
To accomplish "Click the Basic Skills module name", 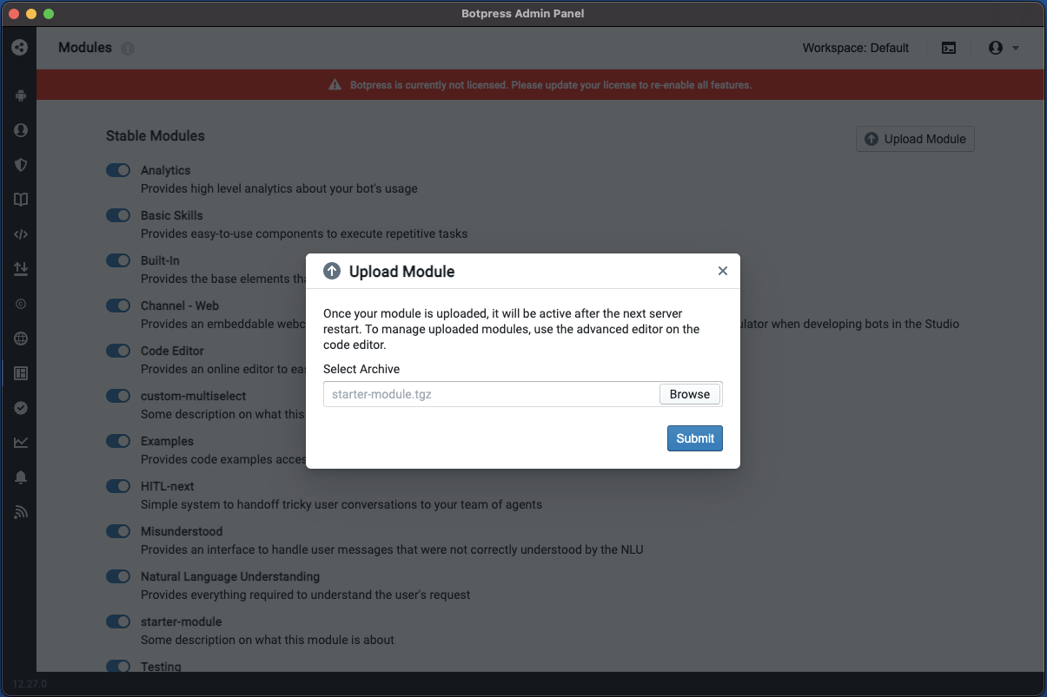I will tap(172, 215).
